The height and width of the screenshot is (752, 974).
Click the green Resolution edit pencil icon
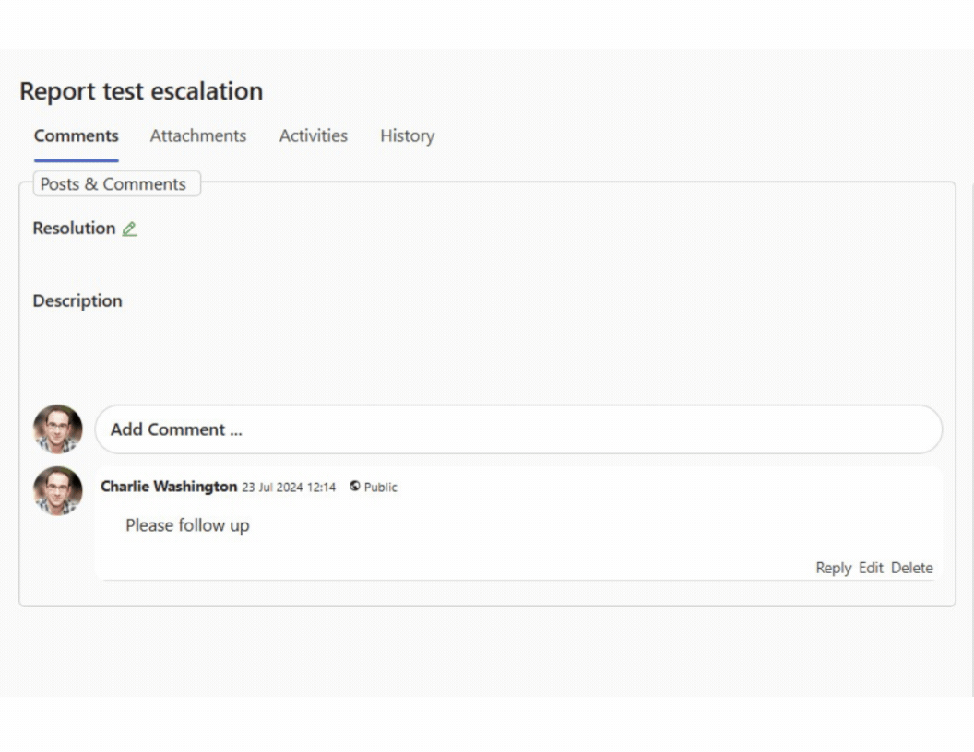[x=129, y=229]
